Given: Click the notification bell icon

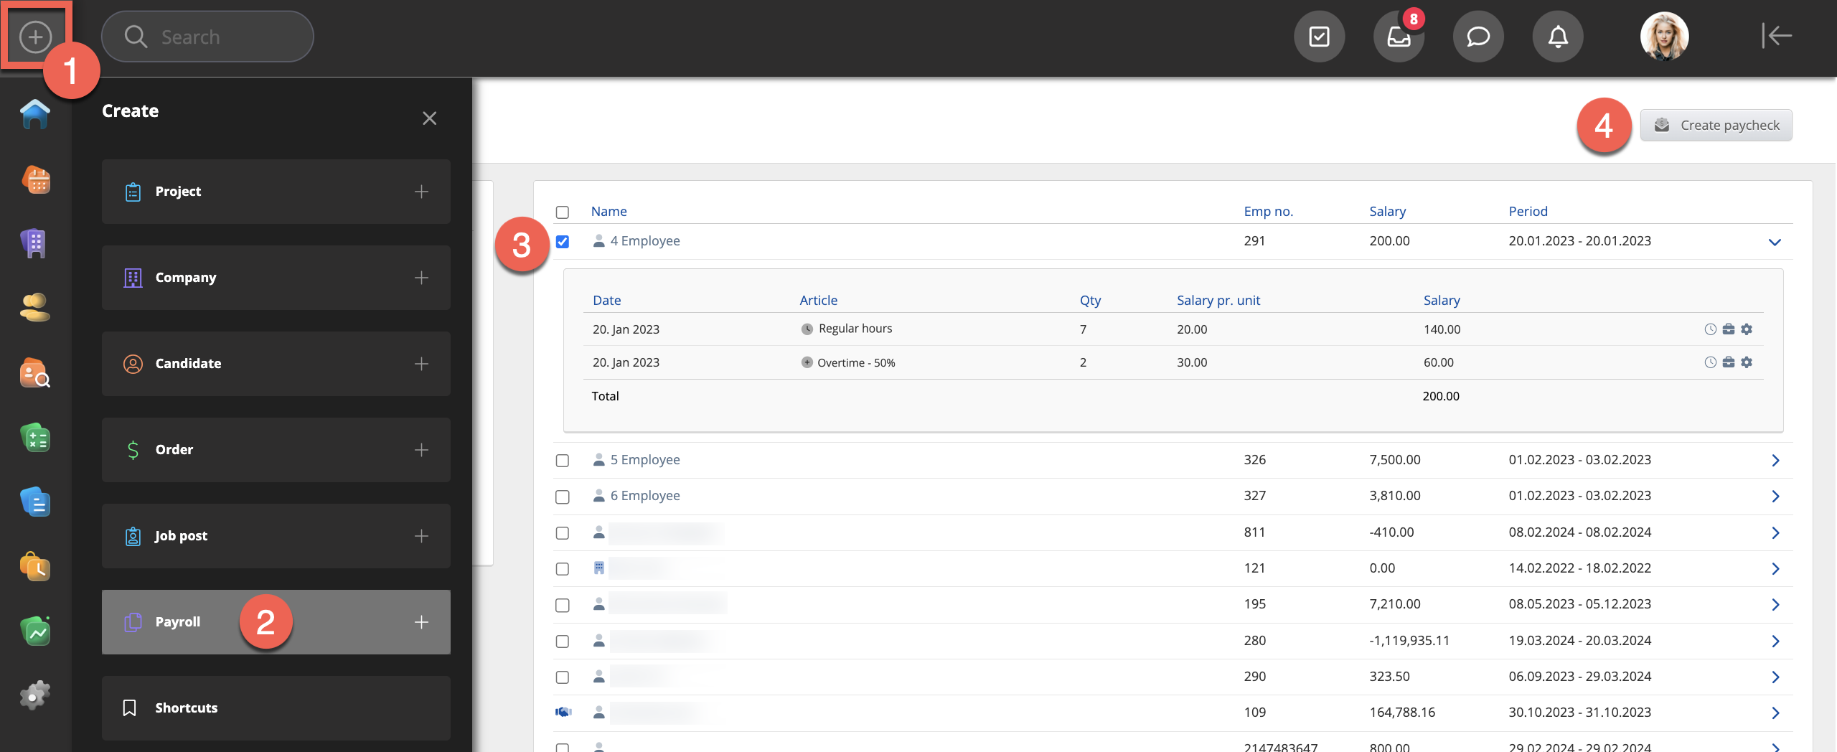Looking at the screenshot, I should click(1557, 37).
